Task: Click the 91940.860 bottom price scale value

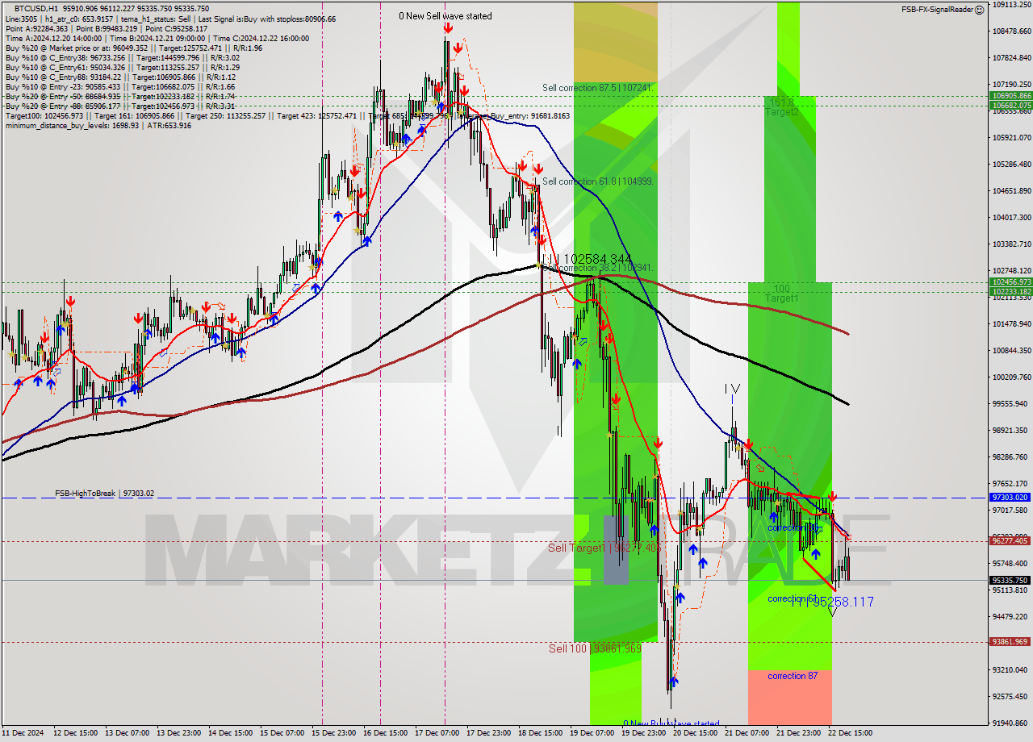Action: tap(1010, 723)
